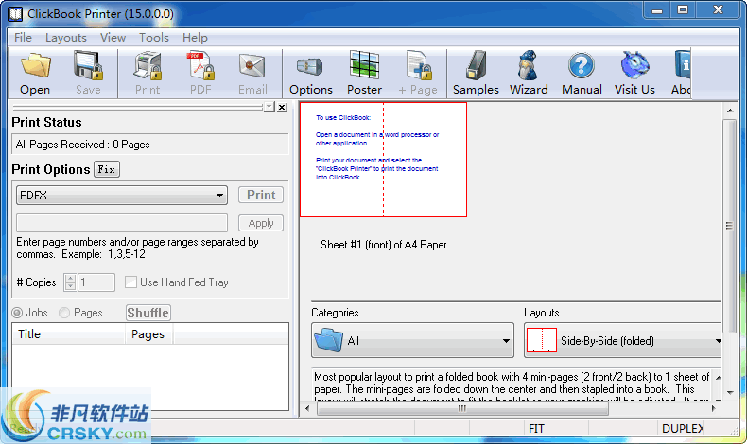
Task: Click the Visit Us toolbar icon
Action: (x=634, y=65)
